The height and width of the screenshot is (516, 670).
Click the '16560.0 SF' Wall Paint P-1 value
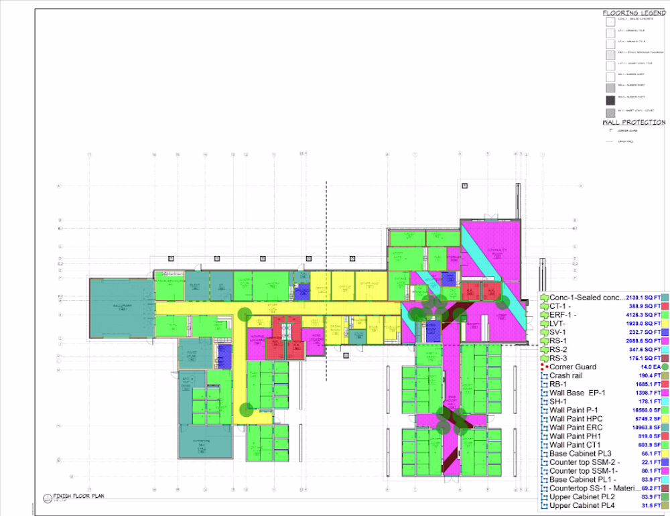pos(647,410)
